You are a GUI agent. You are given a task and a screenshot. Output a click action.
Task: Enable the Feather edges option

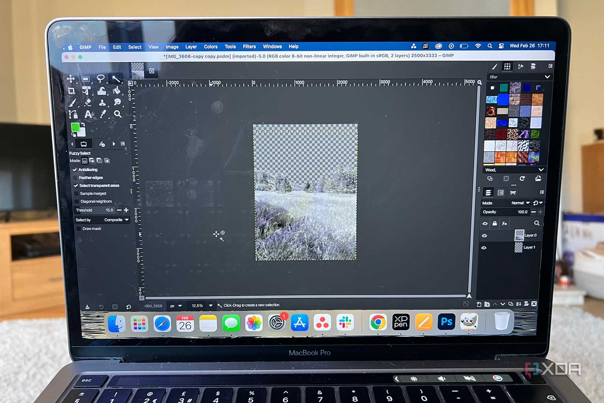[x=75, y=177]
